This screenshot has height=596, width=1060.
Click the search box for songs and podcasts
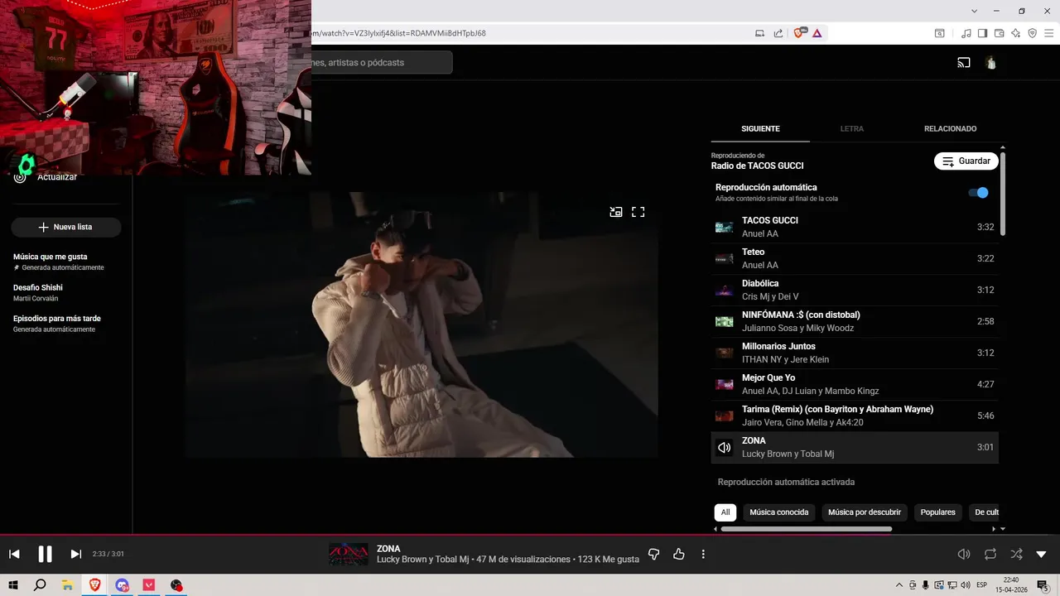[x=382, y=63]
